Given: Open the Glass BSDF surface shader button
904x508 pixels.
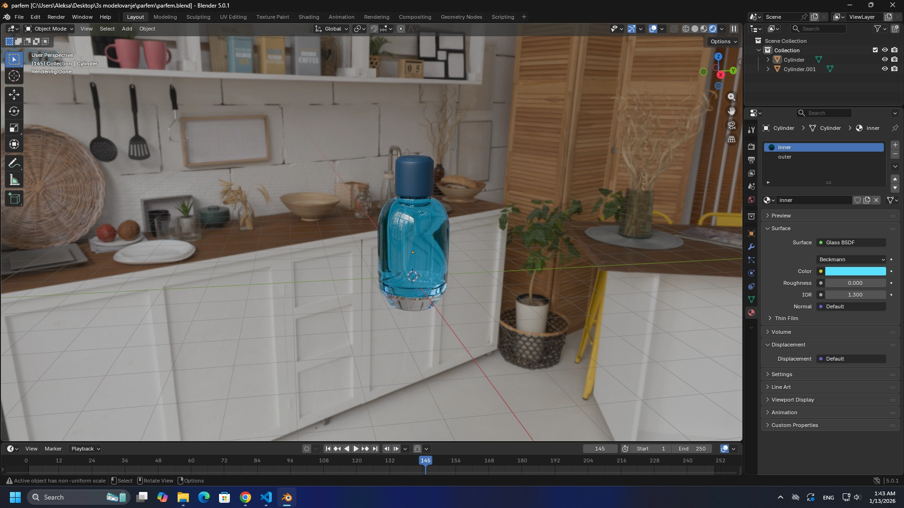Looking at the screenshot, I should [851, 242].
